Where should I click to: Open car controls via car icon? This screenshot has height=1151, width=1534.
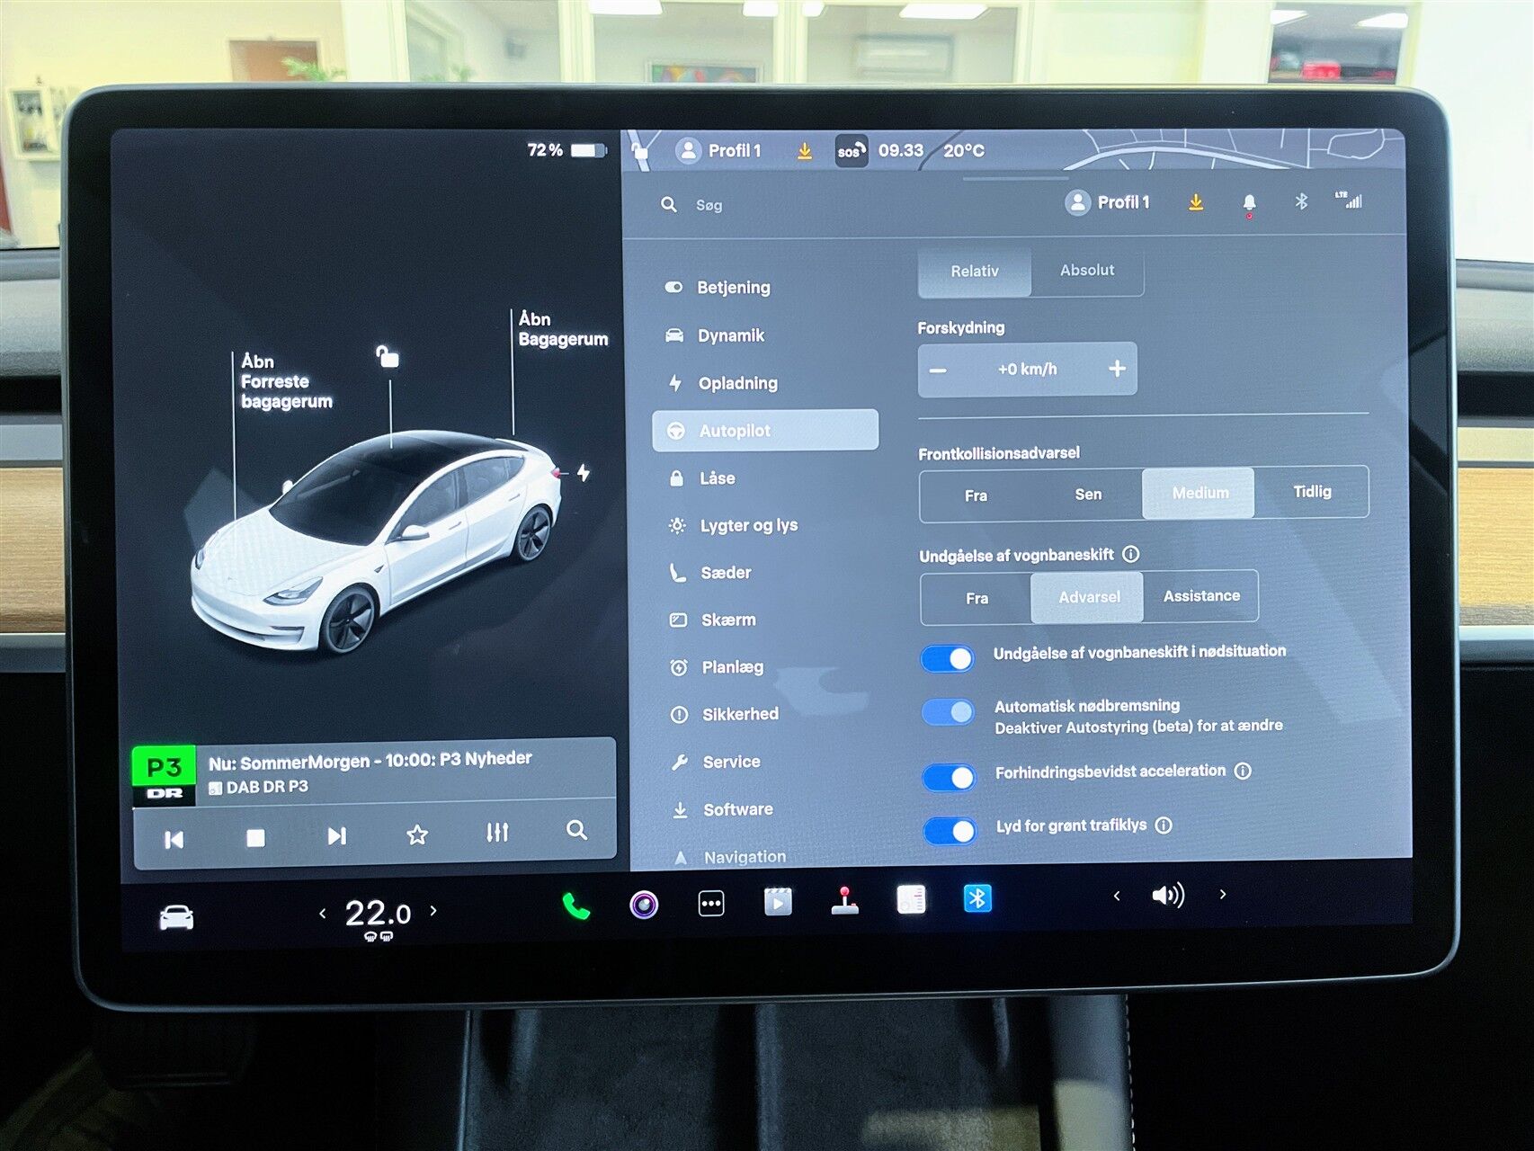point(176,918)
